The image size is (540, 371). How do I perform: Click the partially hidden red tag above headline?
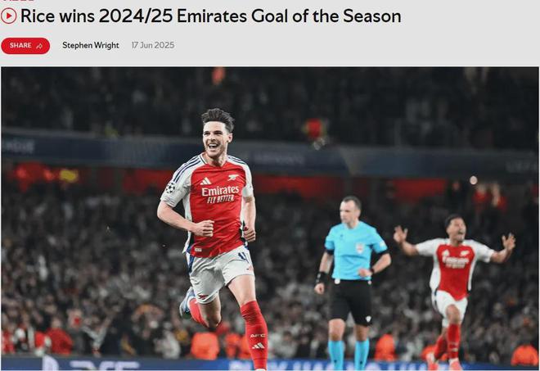click(x=18, y=1)
